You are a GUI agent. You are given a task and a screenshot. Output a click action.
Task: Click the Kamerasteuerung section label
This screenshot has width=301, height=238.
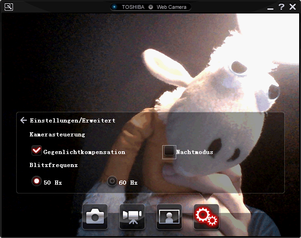pyautogui.click(x=57, y=135)
